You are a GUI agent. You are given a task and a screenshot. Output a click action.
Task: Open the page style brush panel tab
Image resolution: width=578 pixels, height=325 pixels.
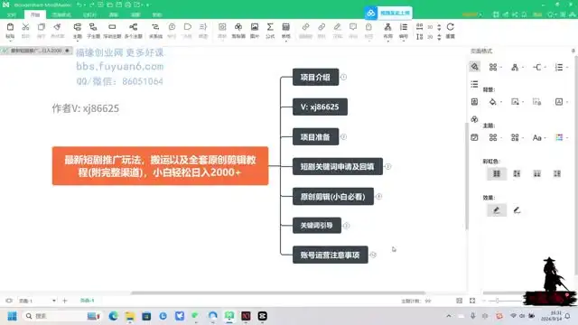tap(475, 67)
